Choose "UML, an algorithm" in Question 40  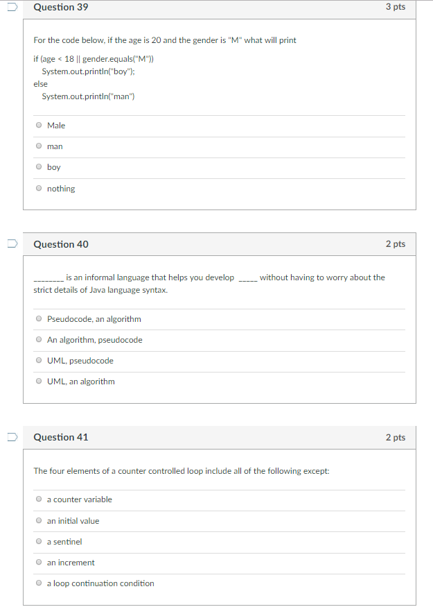(39, 380)
